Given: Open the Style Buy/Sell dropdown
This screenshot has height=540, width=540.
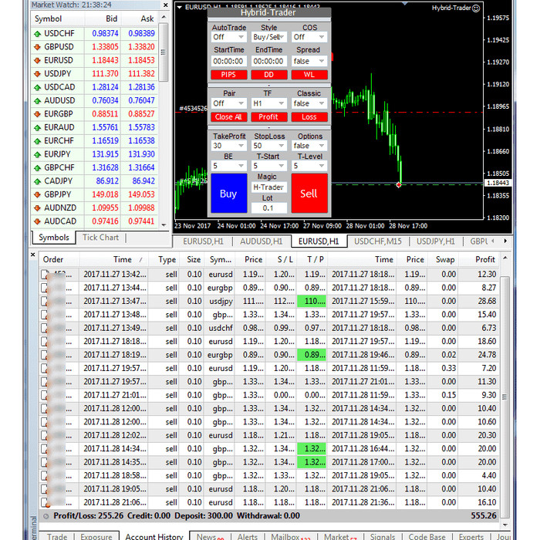Looking at the screenshot, I should click(x=268, y=37).
